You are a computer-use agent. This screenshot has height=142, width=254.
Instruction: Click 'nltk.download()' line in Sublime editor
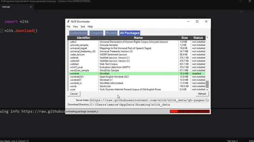pyautogui.click(x=21, y=31)
